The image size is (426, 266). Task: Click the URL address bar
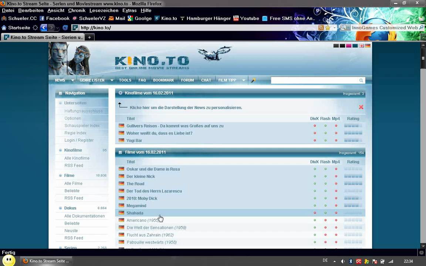(198, 28)
